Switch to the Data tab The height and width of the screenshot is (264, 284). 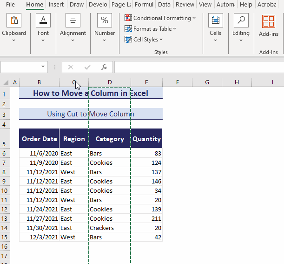(x=164, y=4)
